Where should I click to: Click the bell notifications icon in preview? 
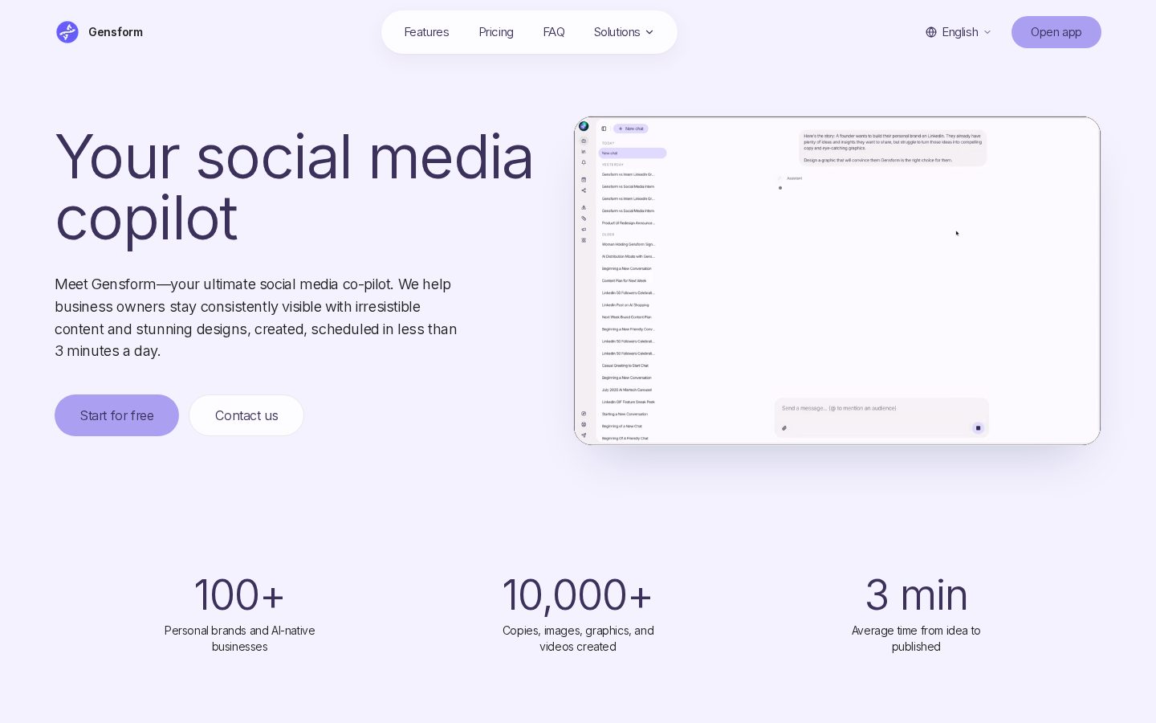click(x=584, y=162)
